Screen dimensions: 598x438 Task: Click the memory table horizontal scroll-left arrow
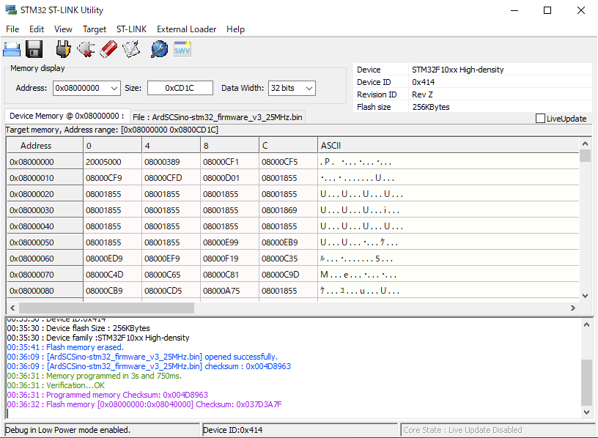(x=12, y=308)
